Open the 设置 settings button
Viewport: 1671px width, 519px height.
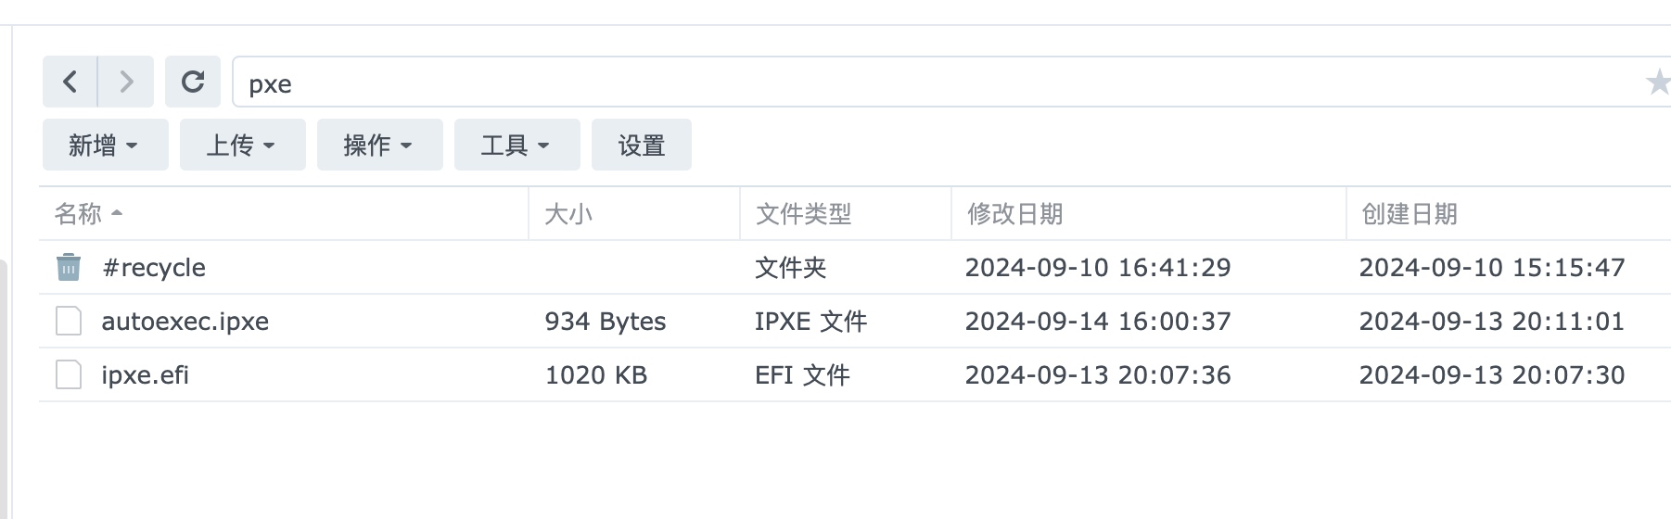642,145
